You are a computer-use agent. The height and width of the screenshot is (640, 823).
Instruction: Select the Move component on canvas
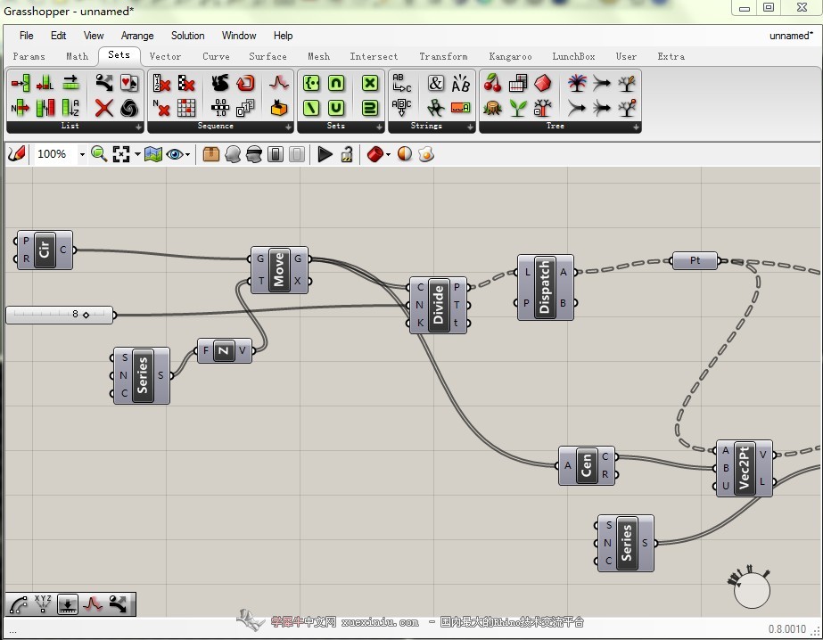[x=279, y=270]
